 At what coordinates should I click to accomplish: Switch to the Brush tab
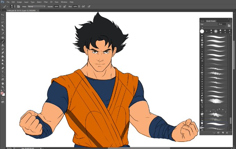pyautogui.click(x=202, y=21)
